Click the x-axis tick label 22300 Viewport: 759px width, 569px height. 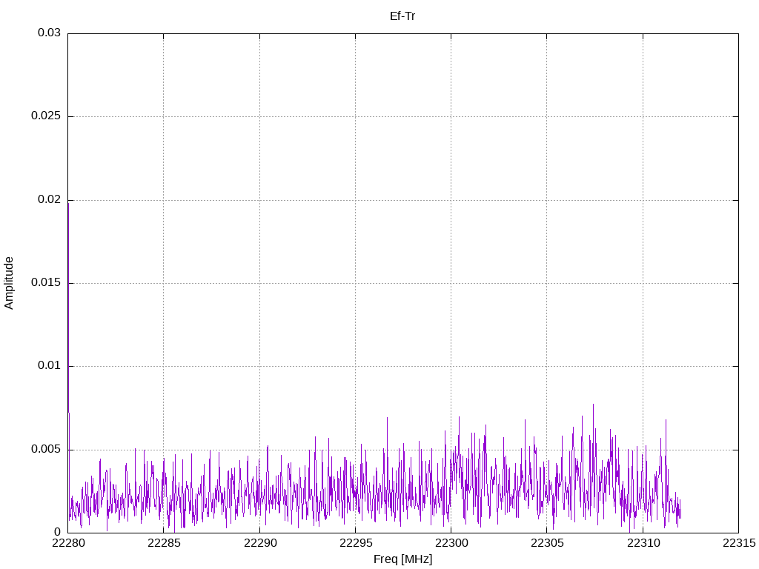(x=451, y=543)
